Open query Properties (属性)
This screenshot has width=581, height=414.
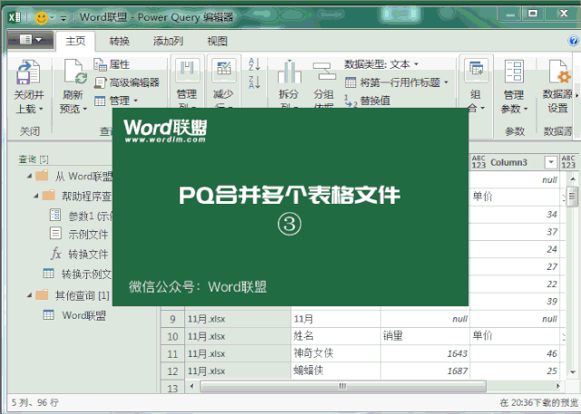point(112,64)
